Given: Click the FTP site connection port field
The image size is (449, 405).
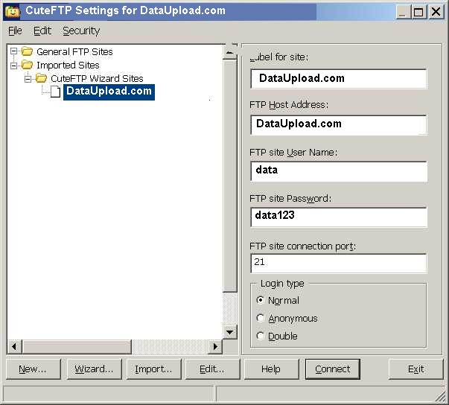Looking at the screenshot, I should (339, 264).
